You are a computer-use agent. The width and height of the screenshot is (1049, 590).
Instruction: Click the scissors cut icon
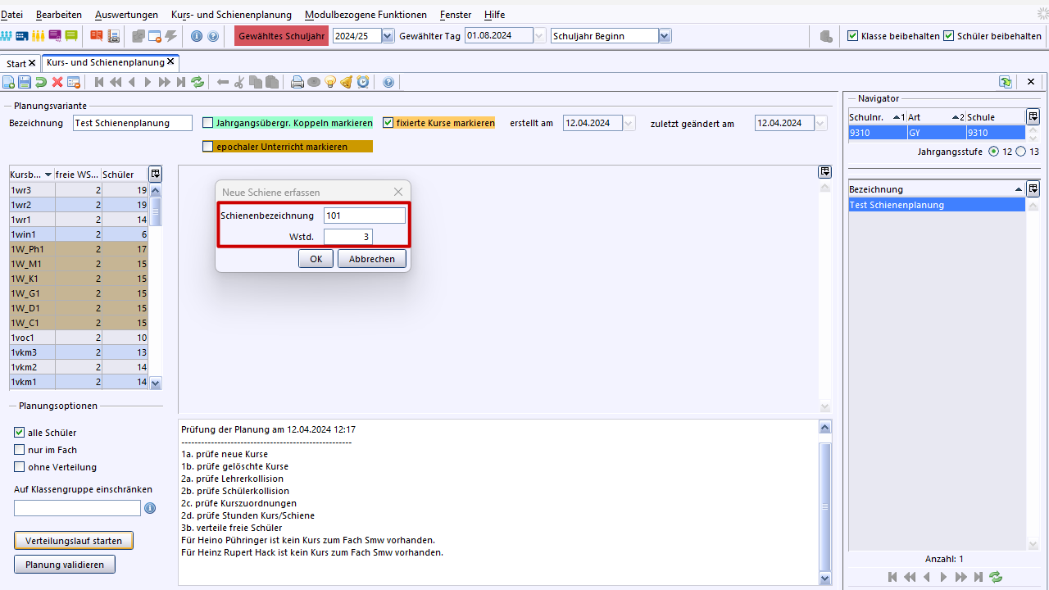239,82
